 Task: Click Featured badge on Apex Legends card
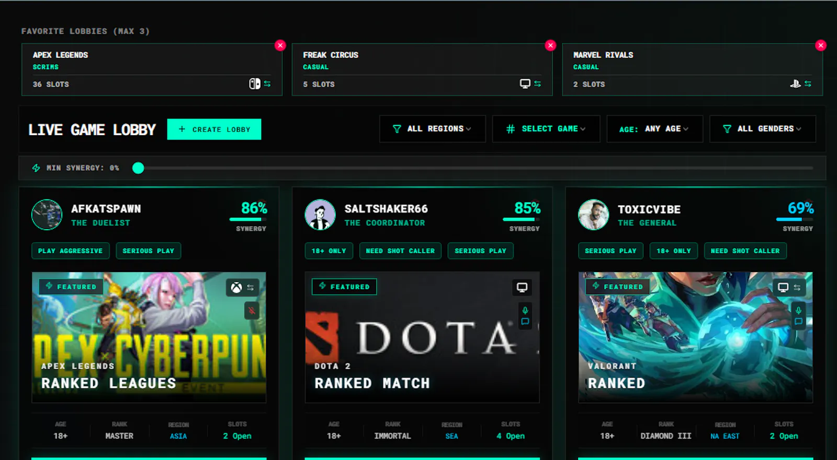(71, 287)
